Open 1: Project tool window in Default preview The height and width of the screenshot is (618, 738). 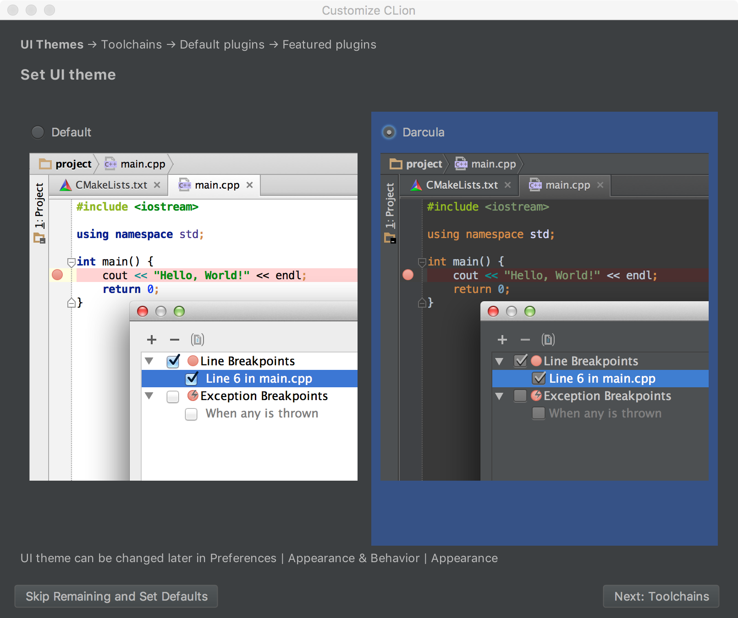point(39,205)
